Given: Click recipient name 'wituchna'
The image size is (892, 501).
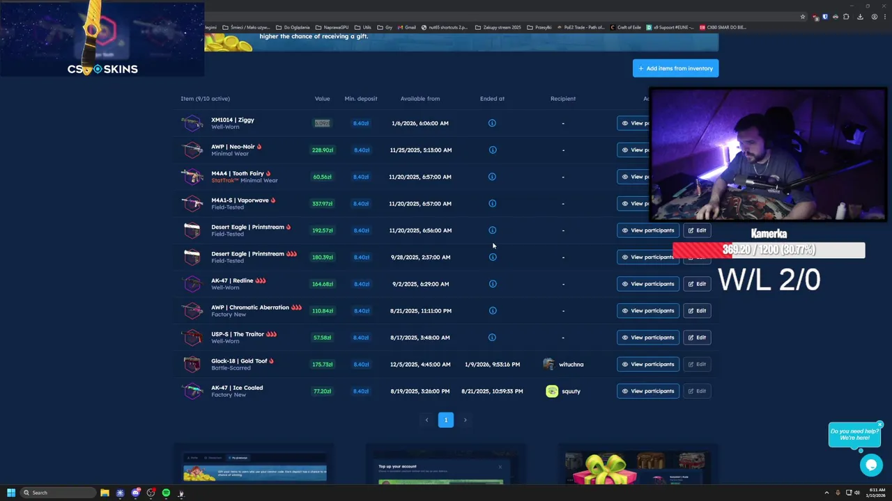Looking at the screenshot, I should [x=571, y=364].
